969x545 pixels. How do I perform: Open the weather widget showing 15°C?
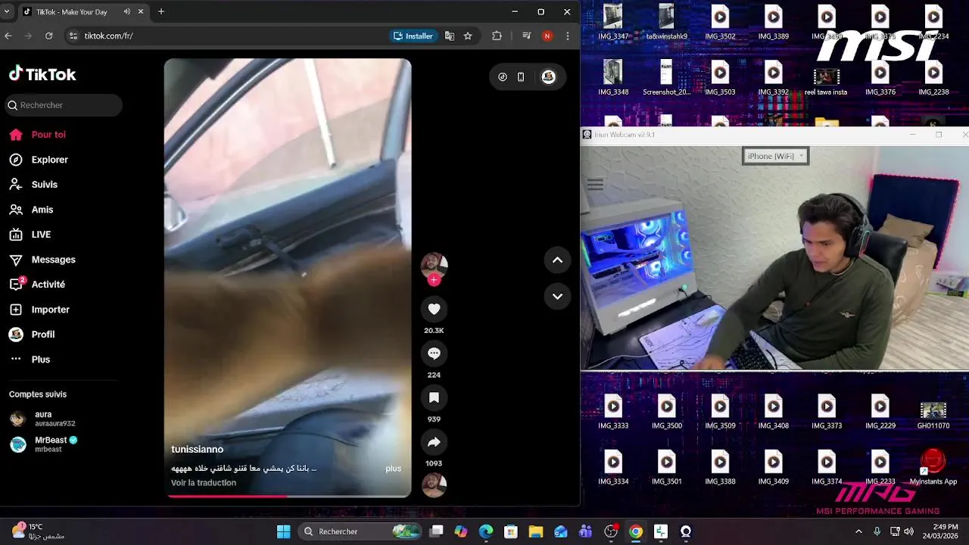(x=36, y=531)
